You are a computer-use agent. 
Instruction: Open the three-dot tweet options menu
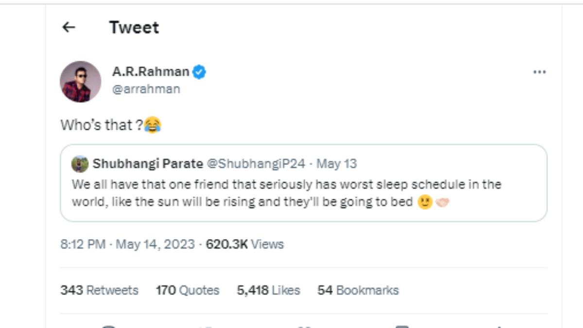[x=539, y=71]
